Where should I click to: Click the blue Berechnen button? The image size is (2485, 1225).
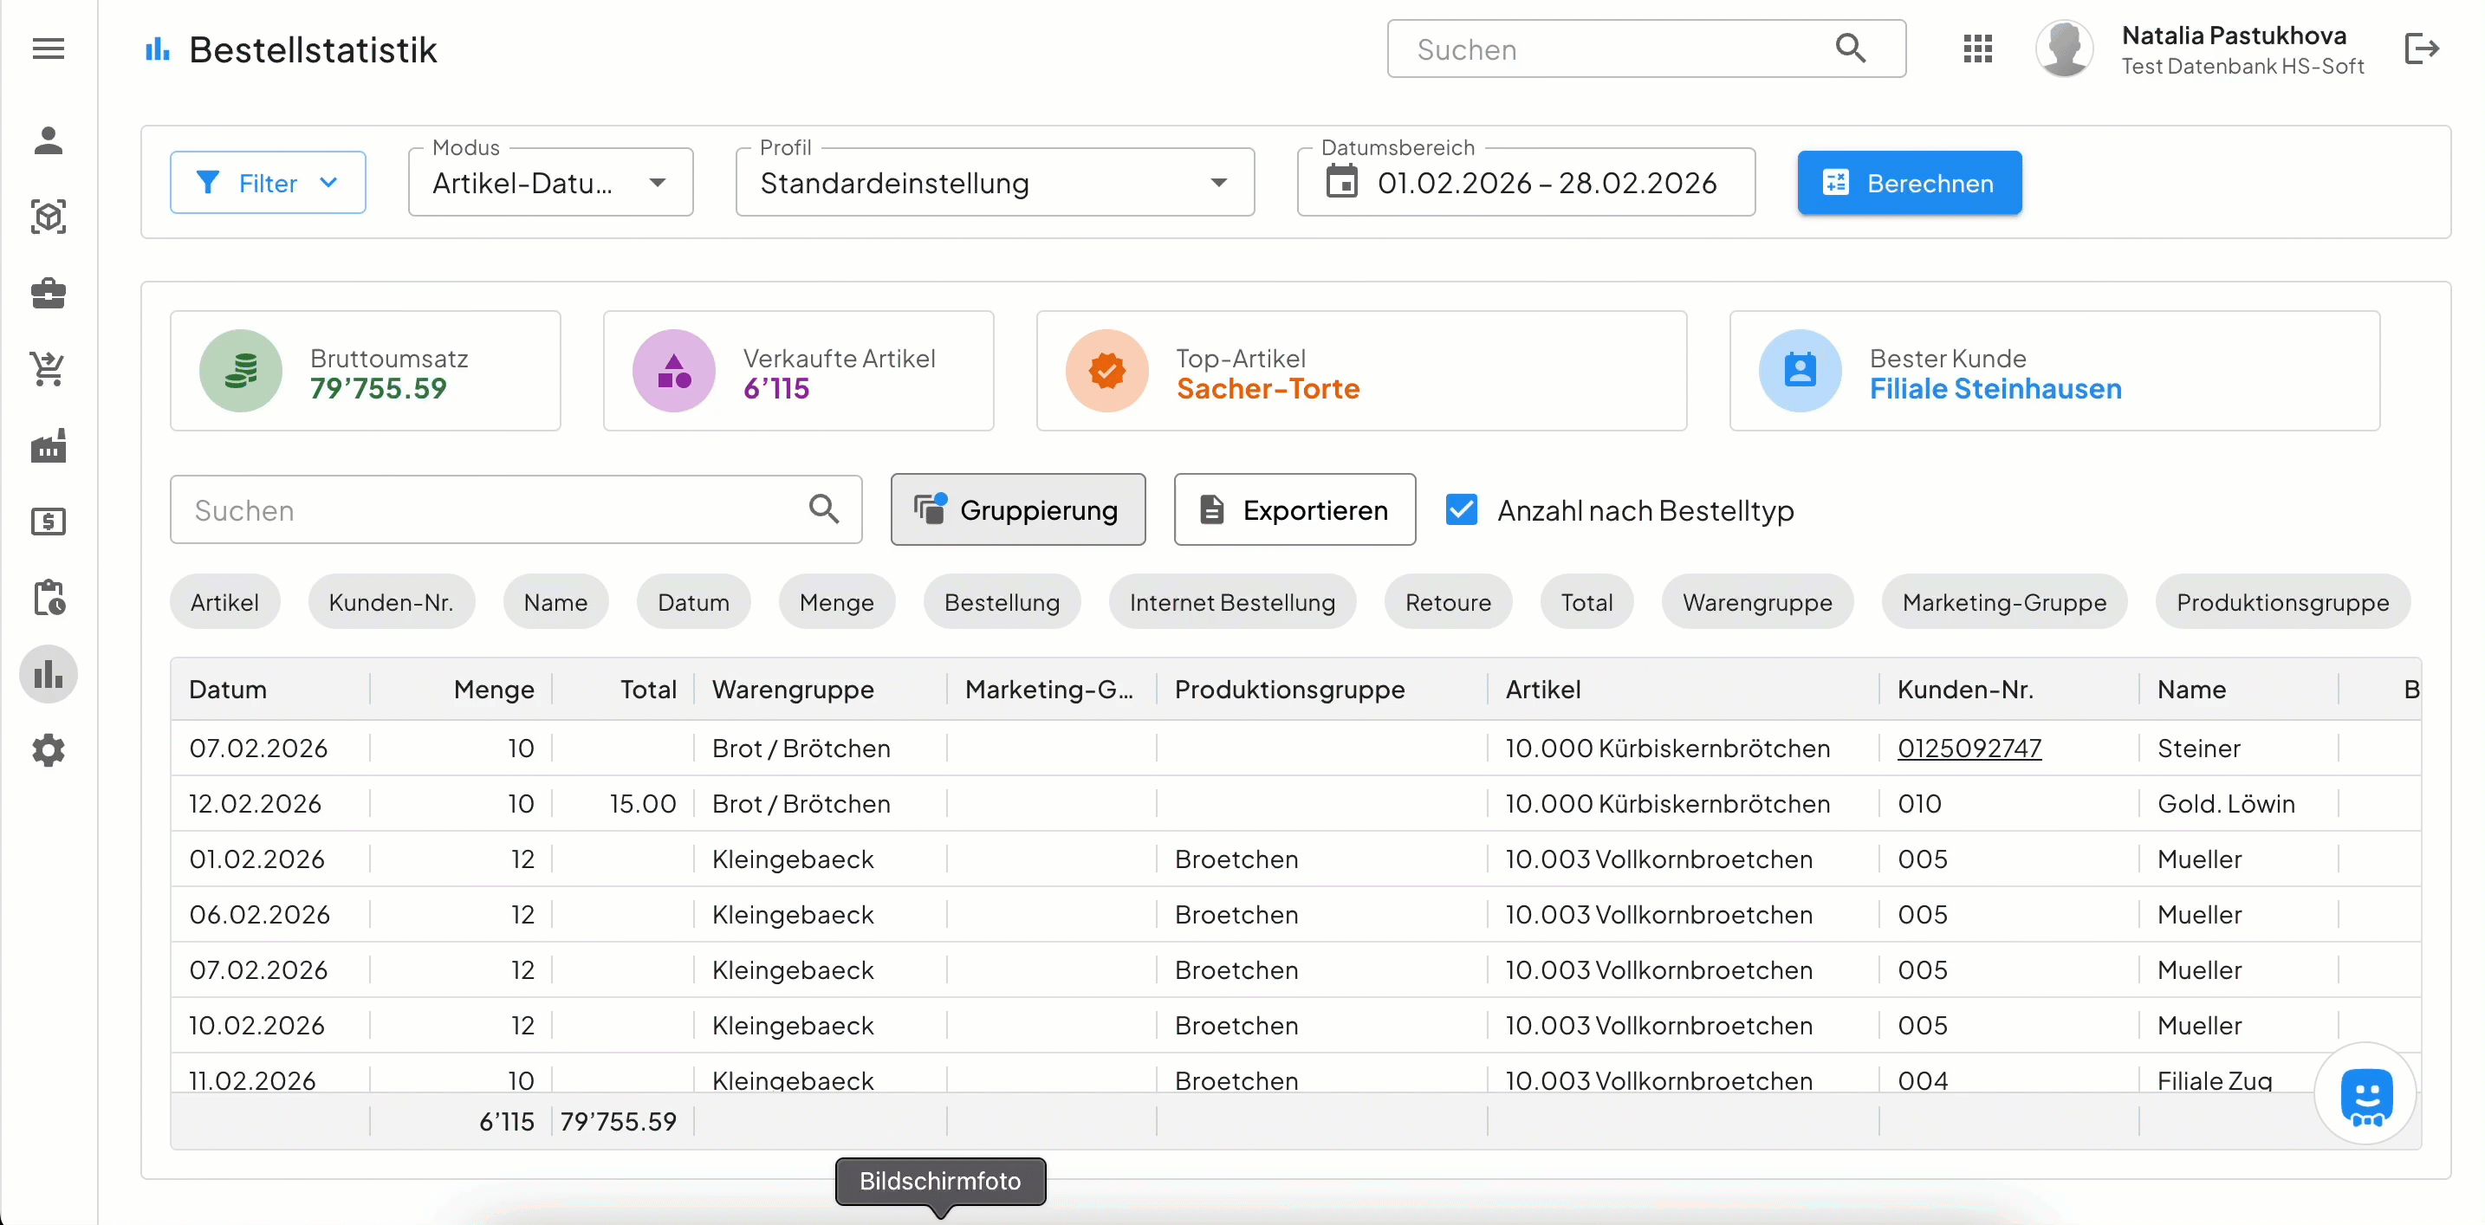pyautogui.click(x=1908, y=182)
